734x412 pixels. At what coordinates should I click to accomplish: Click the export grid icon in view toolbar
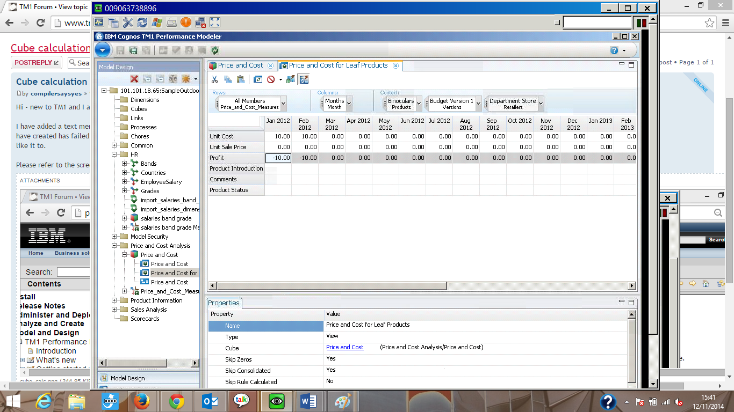(x=291, y=79)
